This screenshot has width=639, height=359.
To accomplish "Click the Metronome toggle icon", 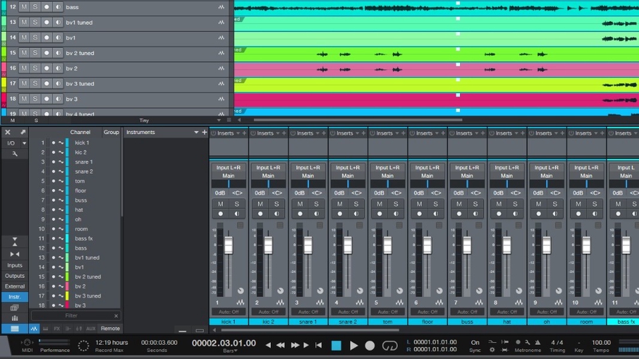I will pyautogui.click(x=538, y=342).
